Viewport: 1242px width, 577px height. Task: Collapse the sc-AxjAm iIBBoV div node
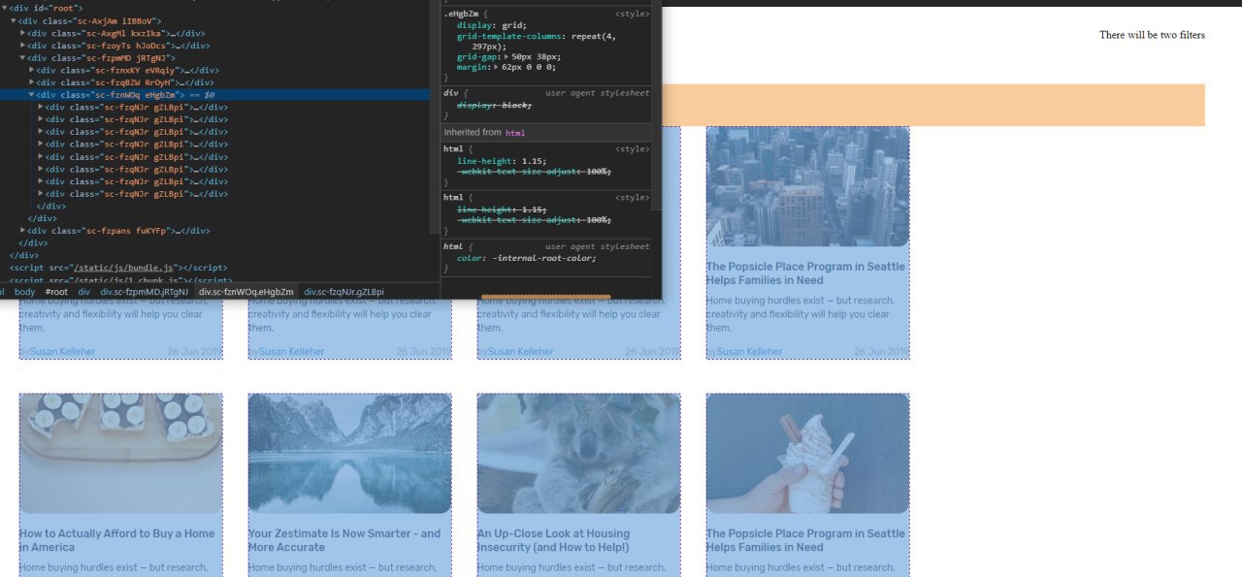tap(14, 20)
